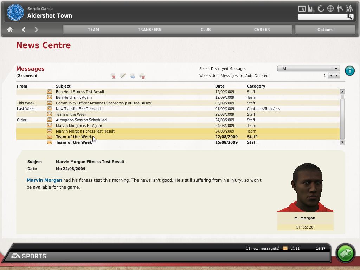
Task: Click the delete all messages icon
Action: click(142, 76)
